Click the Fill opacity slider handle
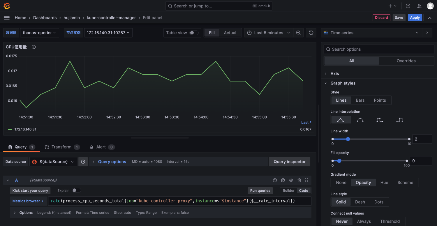Screen dimensions: 437x226 (339, 161)
